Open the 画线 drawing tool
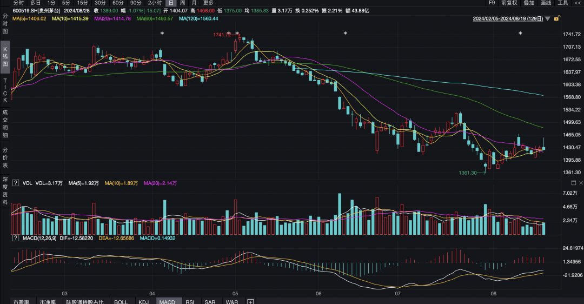 click(546, 3)
